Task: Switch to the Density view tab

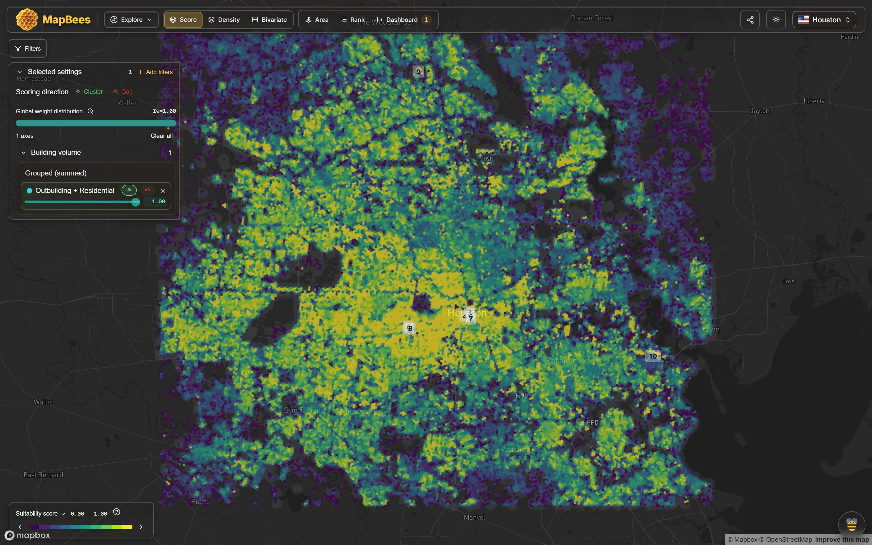Action: 224,20
